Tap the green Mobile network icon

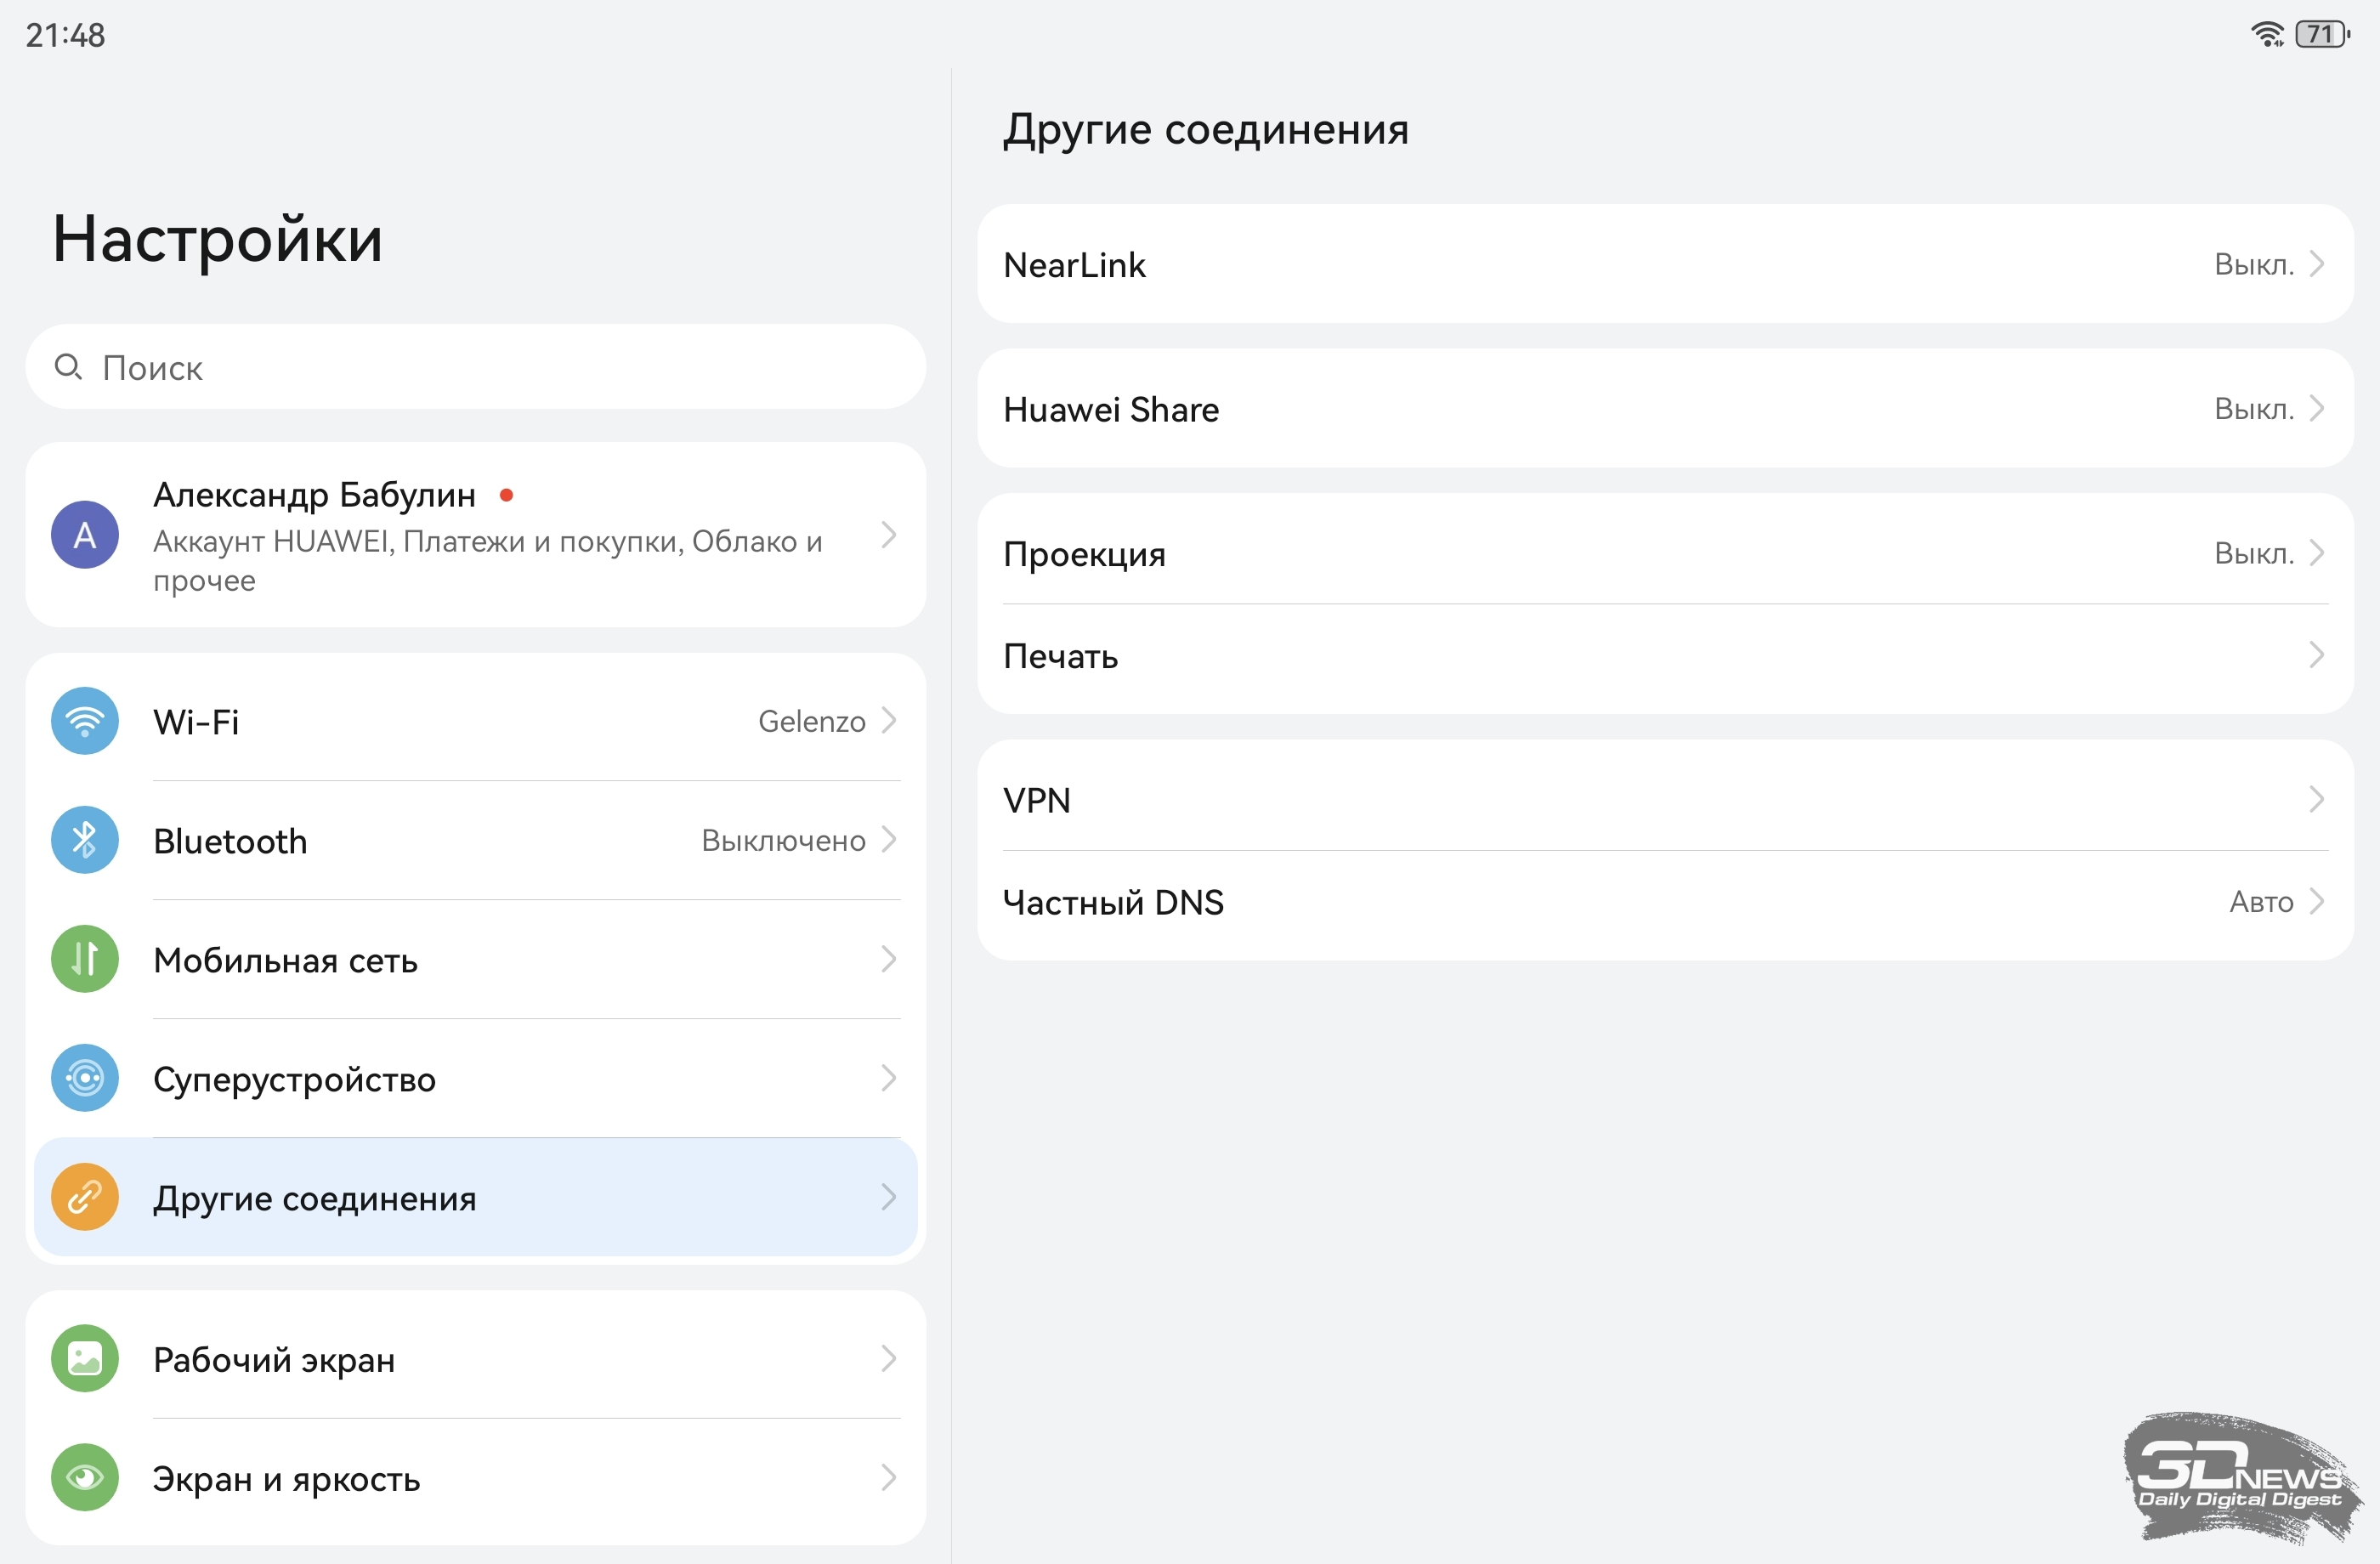[85, 959]
